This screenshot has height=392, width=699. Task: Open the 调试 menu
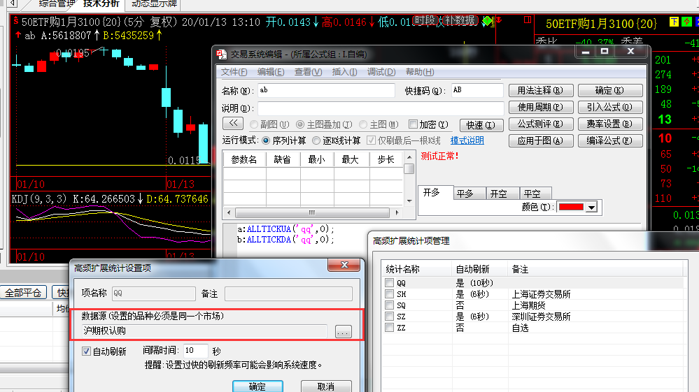click(381, 72)
